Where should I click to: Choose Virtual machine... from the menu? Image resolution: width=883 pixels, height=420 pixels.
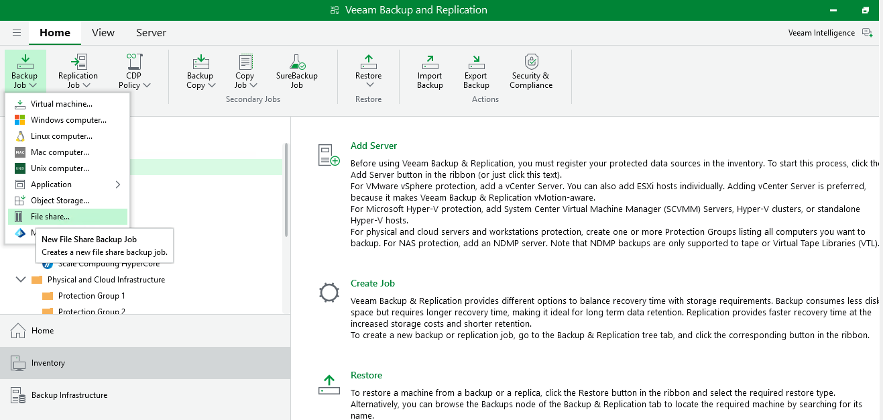tap(67, 104)
